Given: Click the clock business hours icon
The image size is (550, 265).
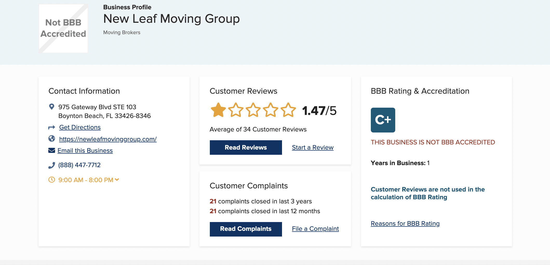Looking at the screenshot, I should coord(52,180).
